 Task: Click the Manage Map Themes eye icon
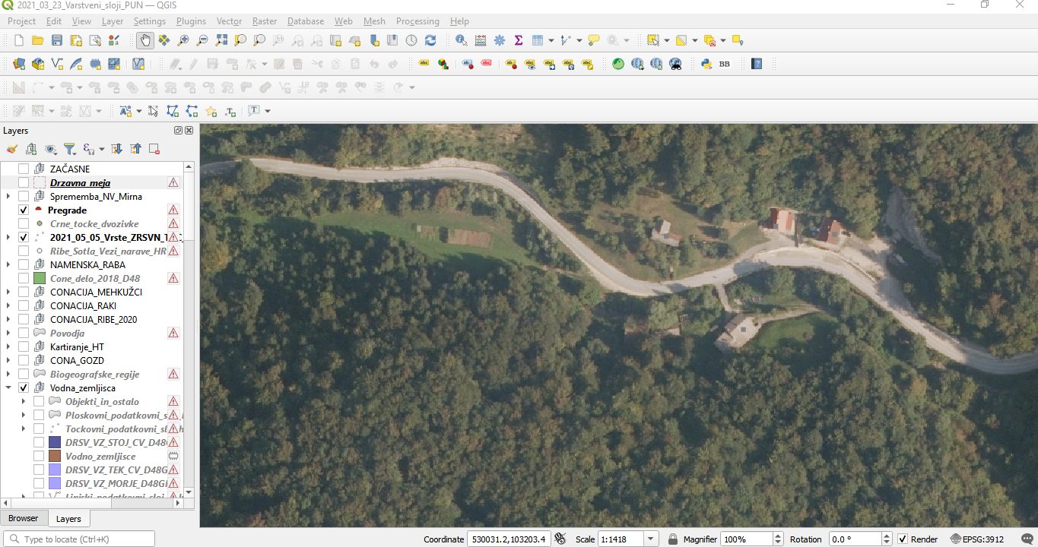(x=50, y=149)
